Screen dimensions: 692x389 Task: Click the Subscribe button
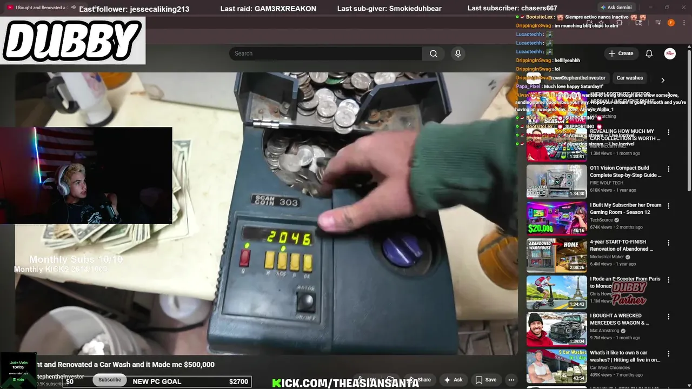110,380
